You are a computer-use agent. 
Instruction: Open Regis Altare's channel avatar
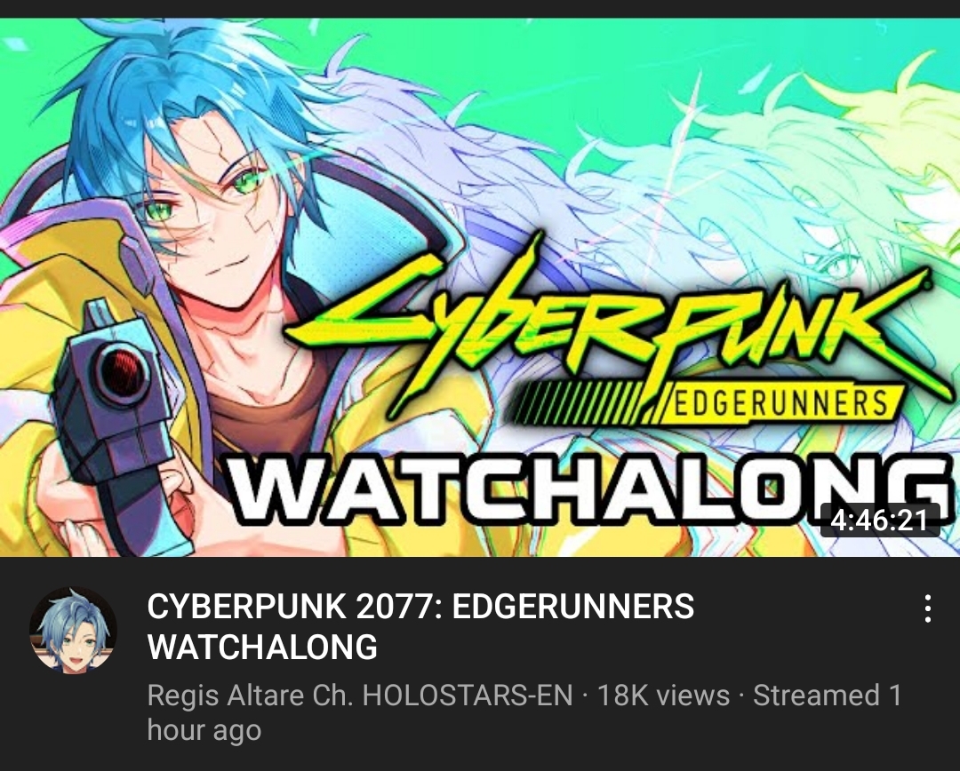click(x=74, y=631)
